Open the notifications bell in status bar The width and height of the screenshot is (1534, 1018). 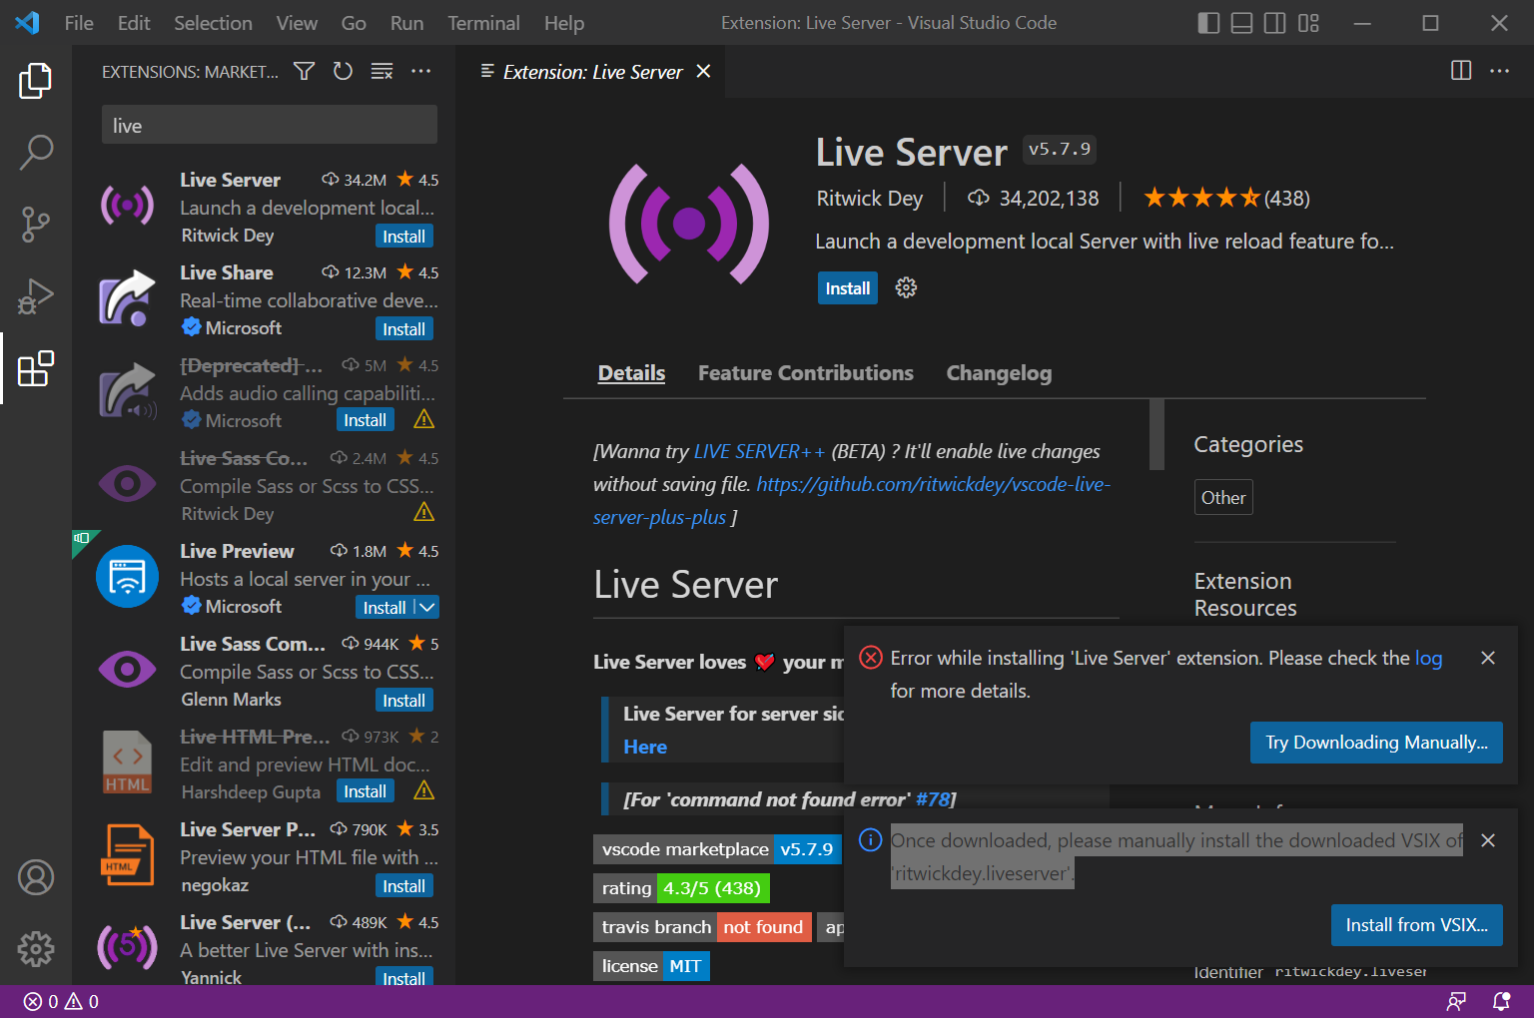pos(1501,1001)
